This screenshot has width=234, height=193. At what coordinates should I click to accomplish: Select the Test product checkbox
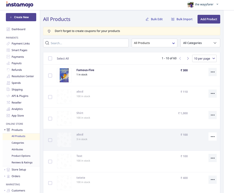[50, 162]
